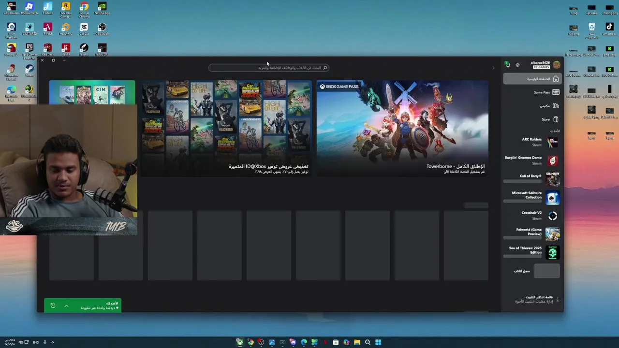Open Among Us desktop shortcut

11,50
